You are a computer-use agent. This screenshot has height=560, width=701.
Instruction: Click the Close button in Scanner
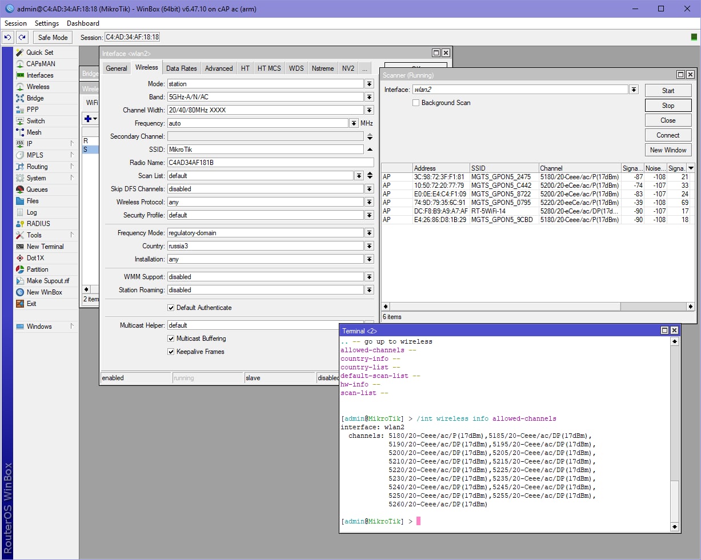point(668,120)
